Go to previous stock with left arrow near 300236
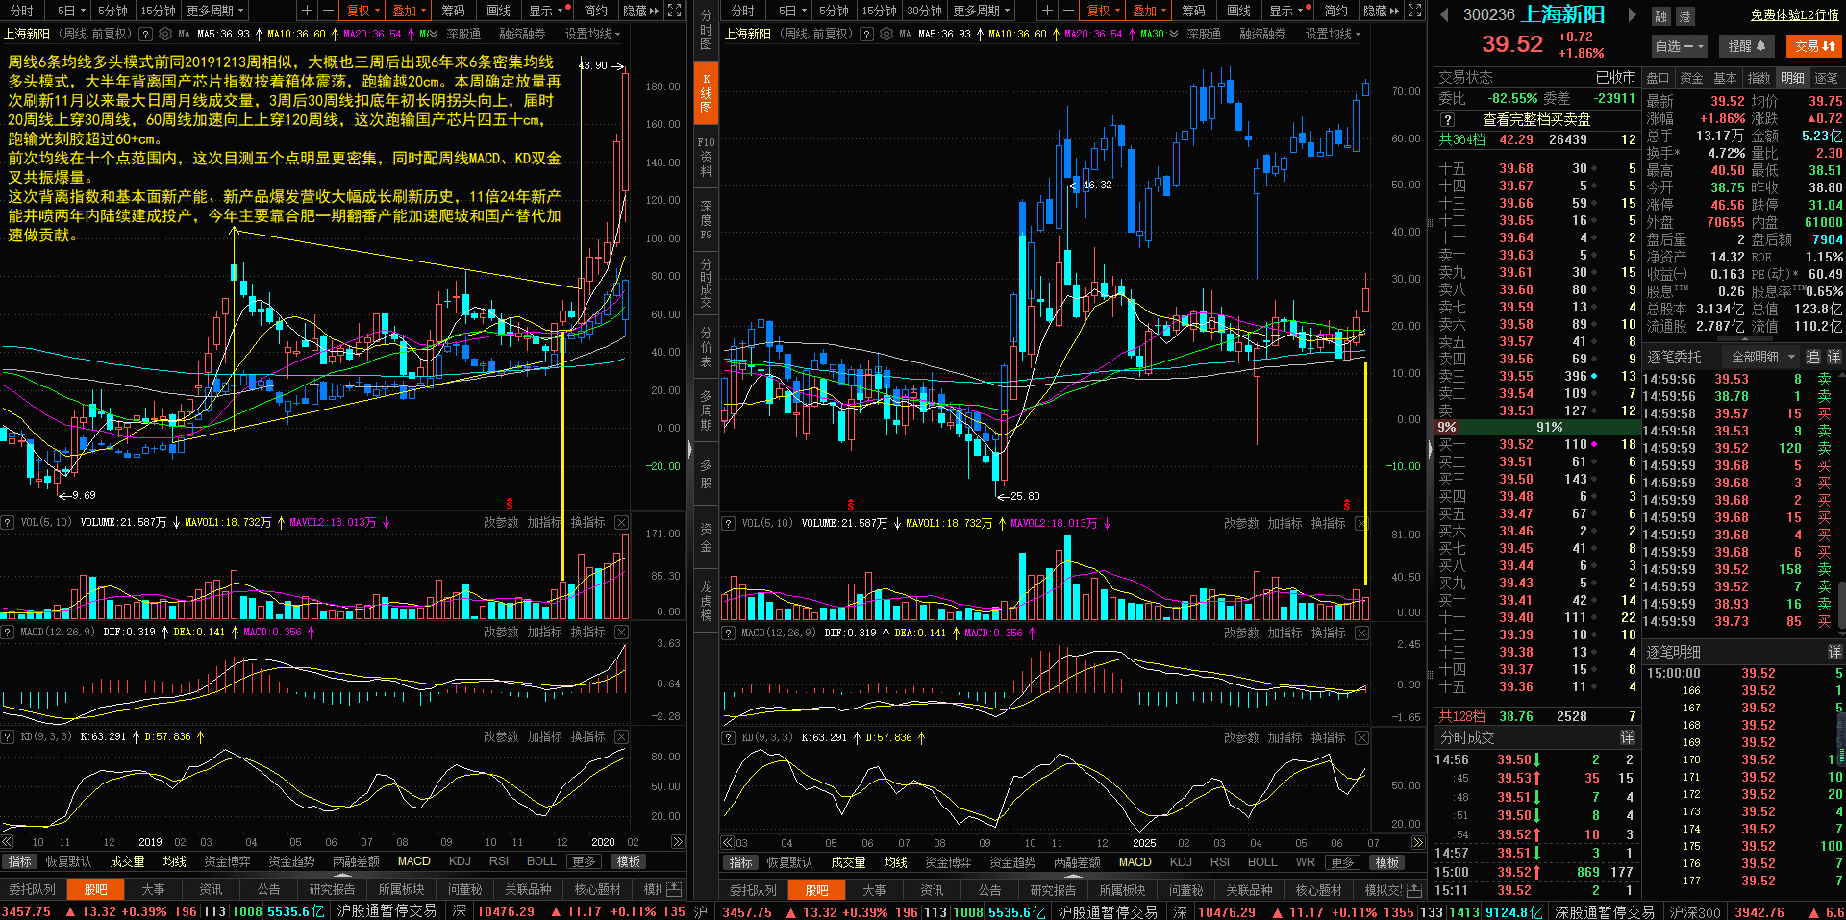The image size is (1846, 920). pos(1444,14)
